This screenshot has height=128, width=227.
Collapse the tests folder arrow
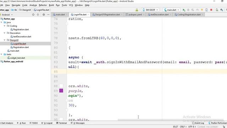tap(1, 54)
